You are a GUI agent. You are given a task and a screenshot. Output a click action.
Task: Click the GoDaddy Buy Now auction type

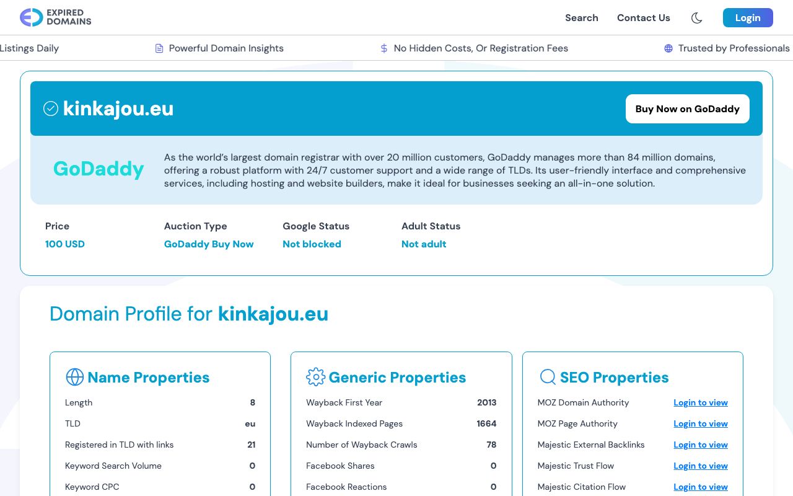pyautogui.click(x=209, y=244)
